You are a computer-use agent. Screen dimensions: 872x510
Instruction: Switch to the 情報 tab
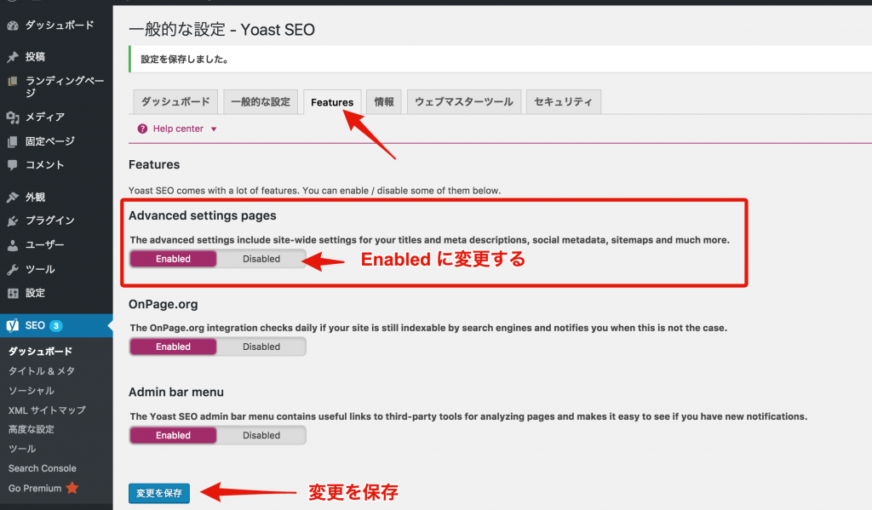pos(384,102)
